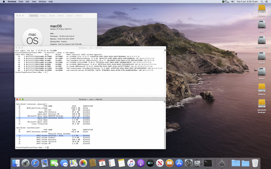Open Notification Center in menu bar
This screenshot has width=271, height=169.
[266, 2]
